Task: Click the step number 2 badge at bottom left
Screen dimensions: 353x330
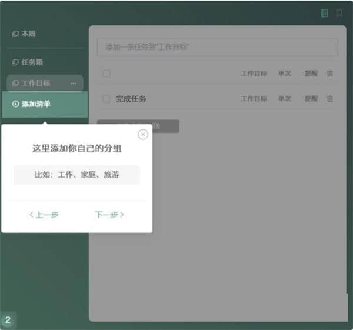Action: 8,321
